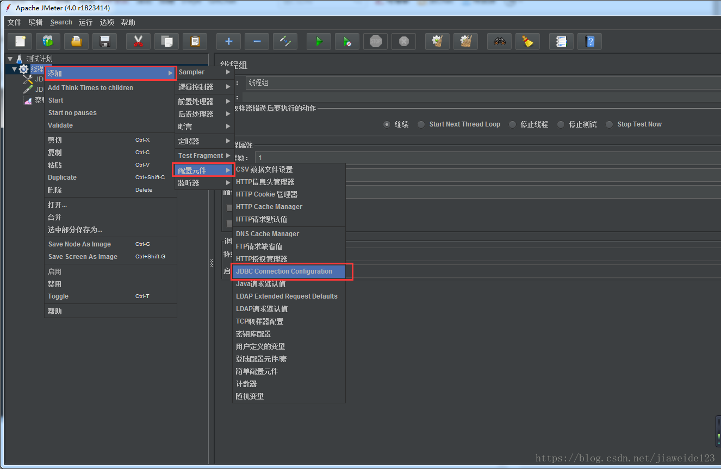The image size is (721, 469).
Task: Collapse the 测试计划 tree node
Action: pyautogui.click(x=10, y=59)
